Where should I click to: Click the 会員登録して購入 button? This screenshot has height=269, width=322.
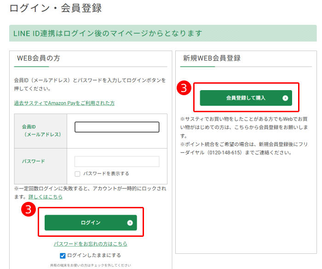(x=246, y=98)
